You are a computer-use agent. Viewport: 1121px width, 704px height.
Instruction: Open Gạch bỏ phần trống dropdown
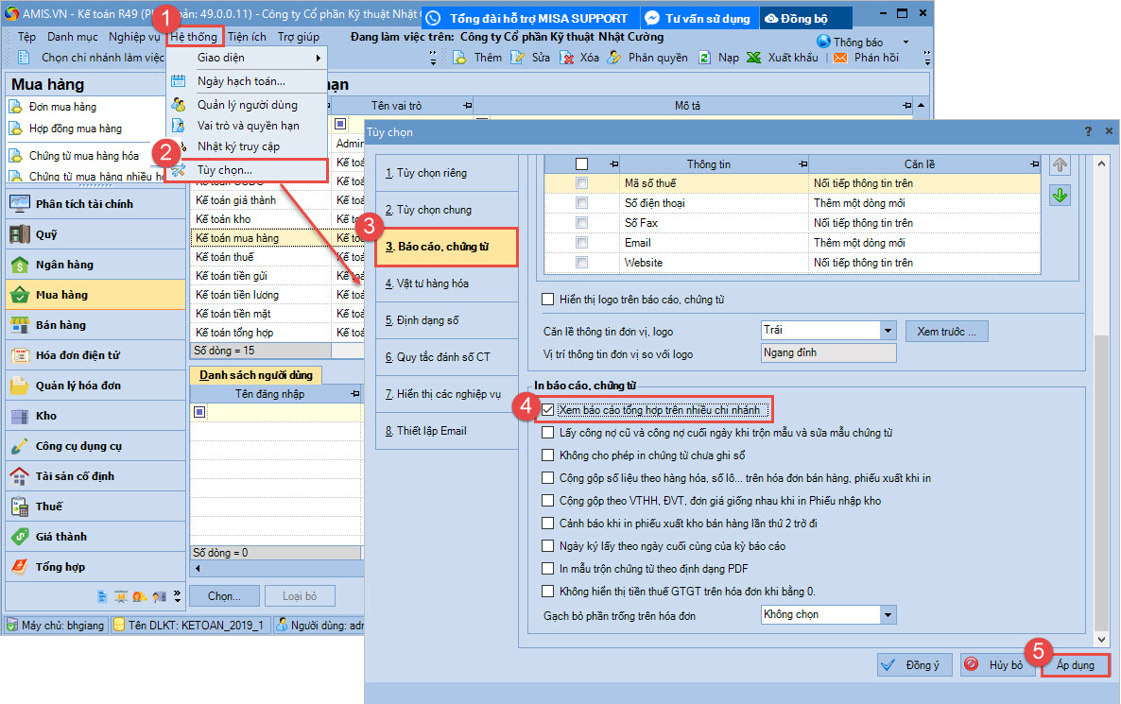tap(888, 615)
